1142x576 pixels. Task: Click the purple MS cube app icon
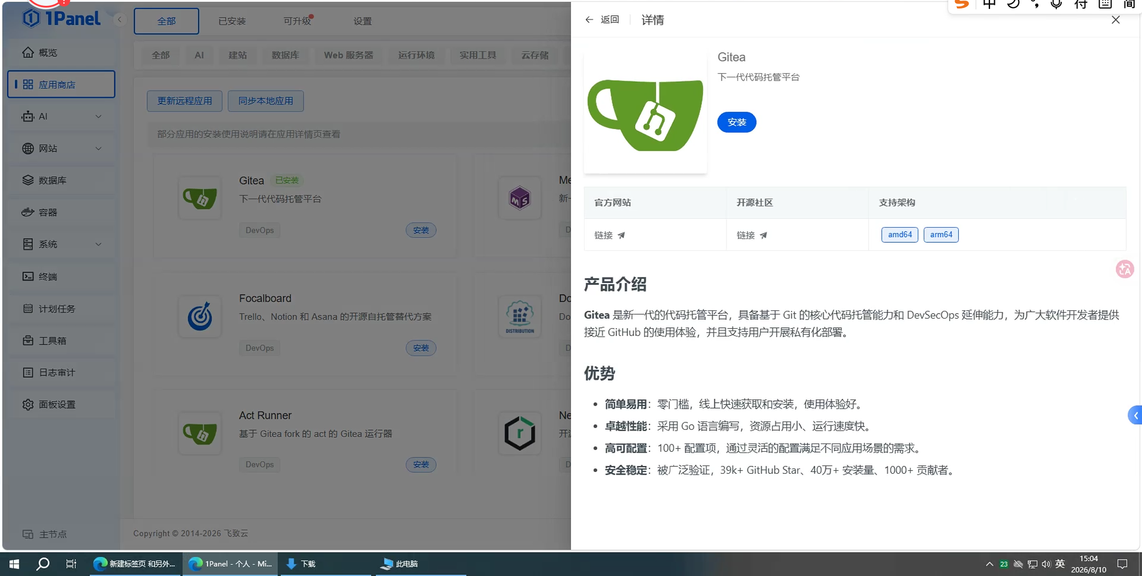tap(520, 198)
